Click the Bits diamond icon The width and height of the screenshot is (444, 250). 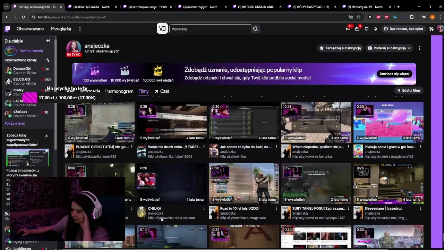(376, 29)
